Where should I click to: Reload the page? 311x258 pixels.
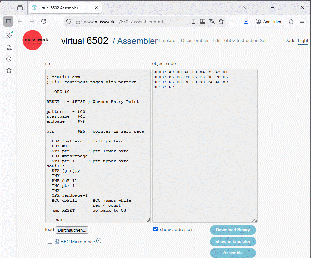tap(44, 21)
